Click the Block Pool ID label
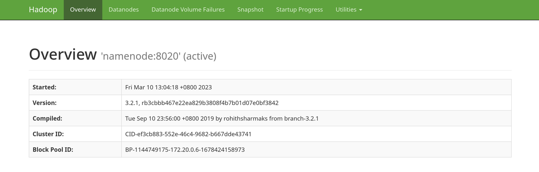The image size is (539, 172). [53, 149]
